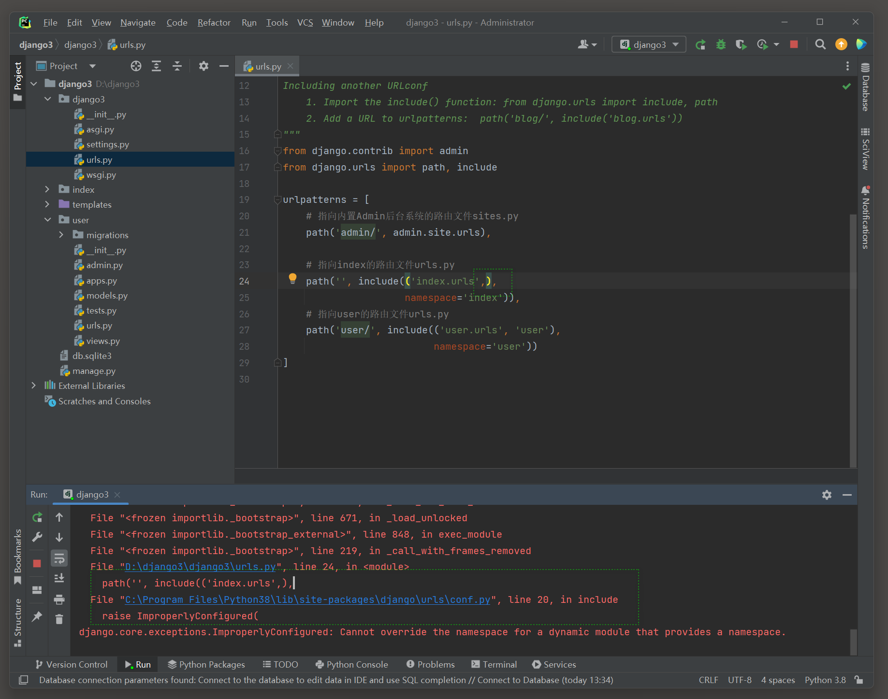The image size is (888, 699).
Task: Close the urls.py editor tab
Action: point(290,66)
